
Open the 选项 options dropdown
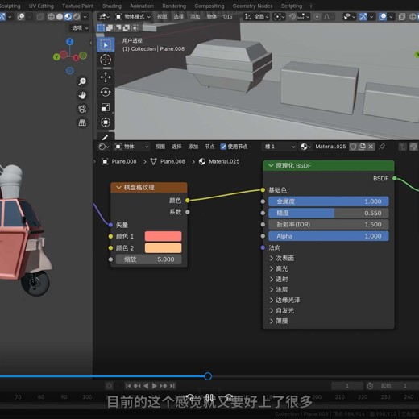coord(80,28)
